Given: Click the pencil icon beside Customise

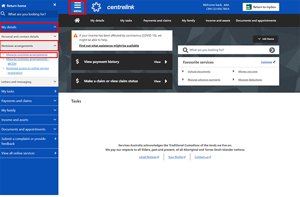Looking at the screenshot, I should point(274,62).
